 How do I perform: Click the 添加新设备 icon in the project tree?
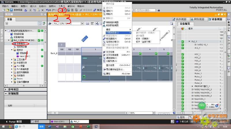coord(12,34)
